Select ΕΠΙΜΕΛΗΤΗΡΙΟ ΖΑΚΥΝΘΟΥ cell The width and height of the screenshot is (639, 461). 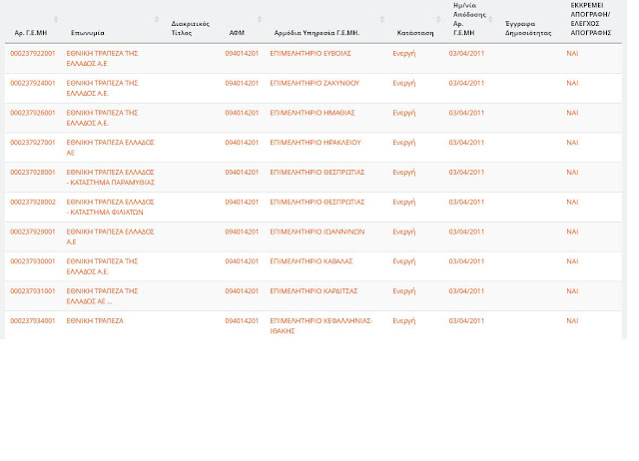click(315, 83)
